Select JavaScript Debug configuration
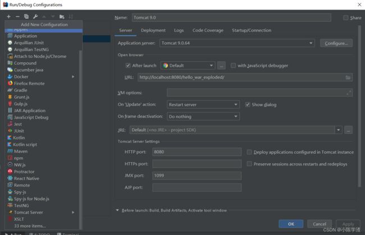 (x=44, y=117)
